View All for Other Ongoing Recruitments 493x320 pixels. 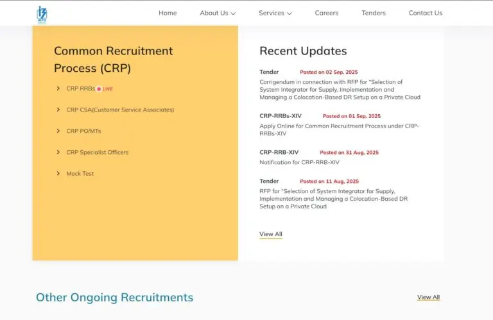(x=429, y=297)
